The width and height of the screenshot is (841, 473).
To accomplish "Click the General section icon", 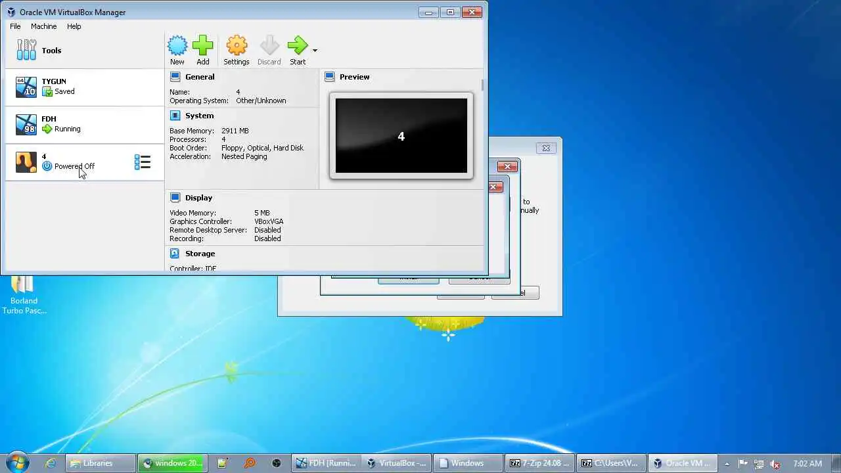I will click(x=175, y=77).
